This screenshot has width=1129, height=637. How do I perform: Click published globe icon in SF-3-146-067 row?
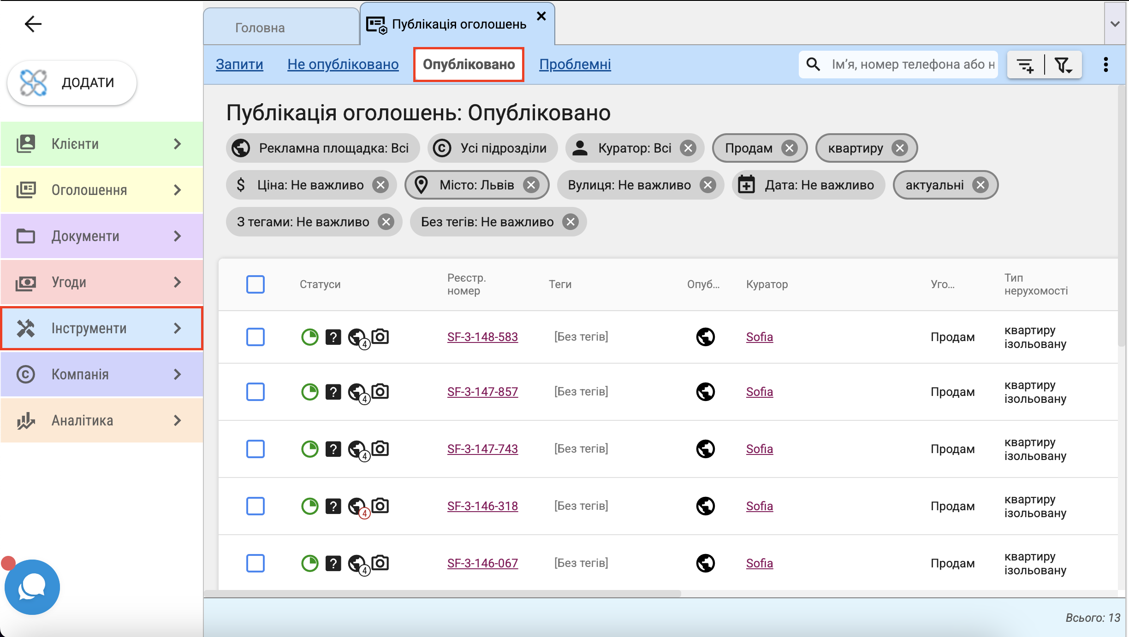pos(706,563)
